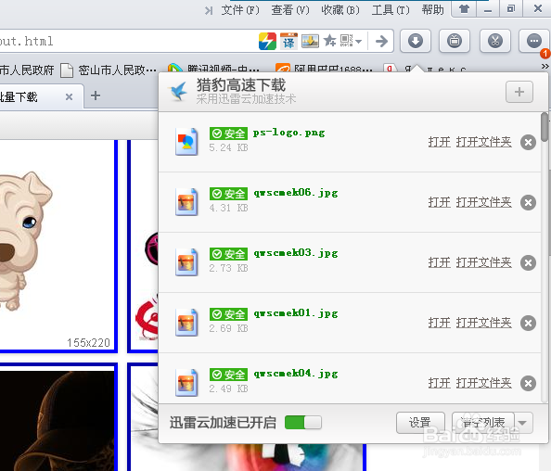
Task: Open folder containing qwscmek06.jpg
Action: (484, 202)
